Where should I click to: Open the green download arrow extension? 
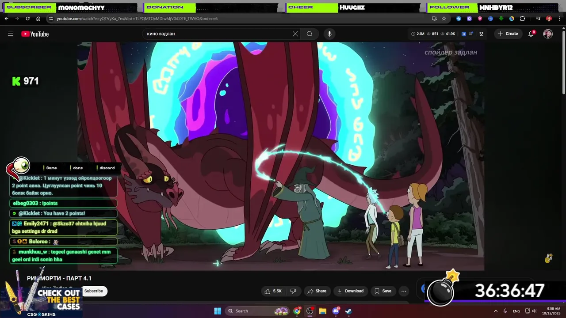pos(501,19)
